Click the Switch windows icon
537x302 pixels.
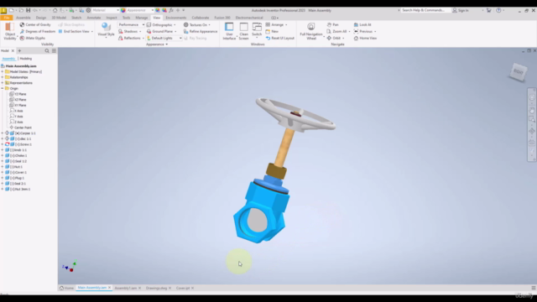pyautogui.click(x=257, y=27)
